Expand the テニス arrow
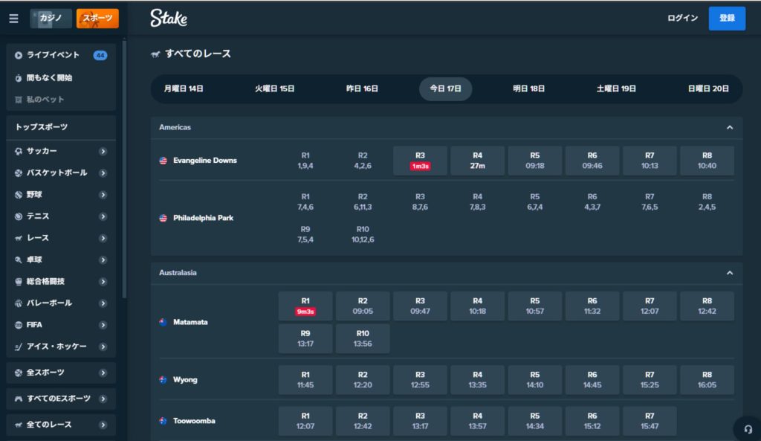This screenshot has width=761, height=441. (103, 216)
